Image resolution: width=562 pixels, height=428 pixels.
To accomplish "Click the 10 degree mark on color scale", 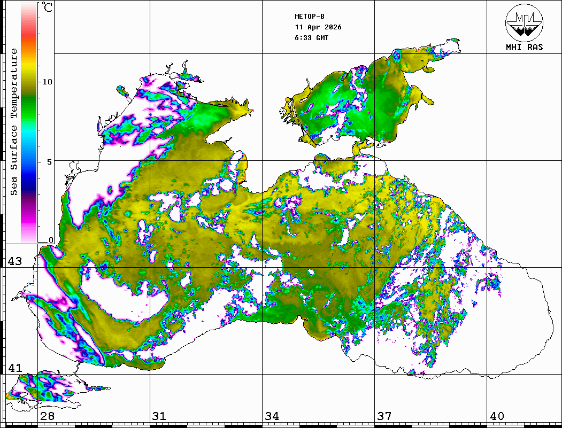I will click(48, 82).
